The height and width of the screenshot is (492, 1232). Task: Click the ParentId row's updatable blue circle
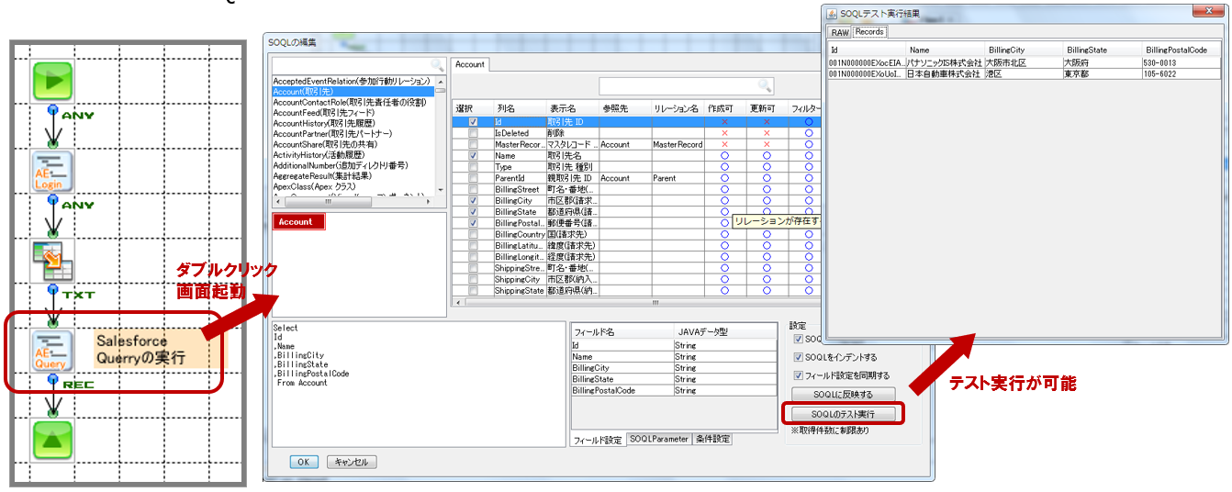pos(767,178)
